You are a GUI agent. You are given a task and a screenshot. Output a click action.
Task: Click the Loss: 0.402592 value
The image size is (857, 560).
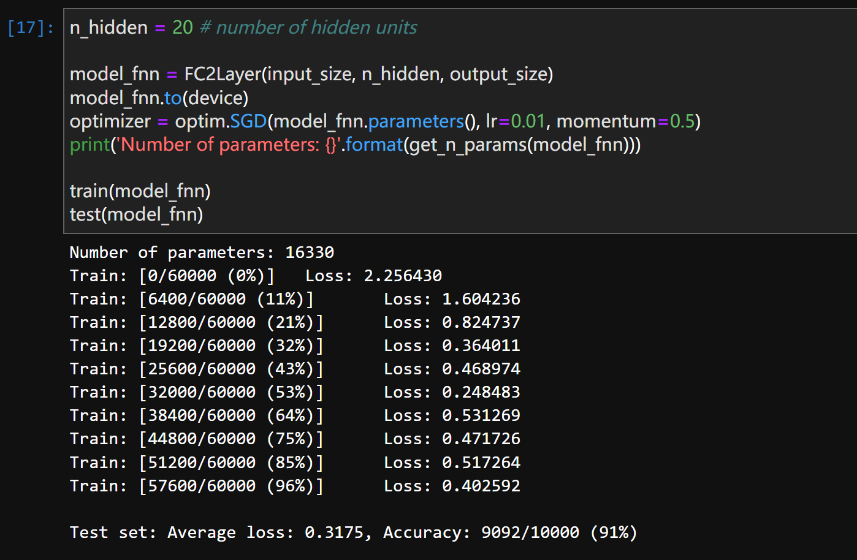pos(452,486)
